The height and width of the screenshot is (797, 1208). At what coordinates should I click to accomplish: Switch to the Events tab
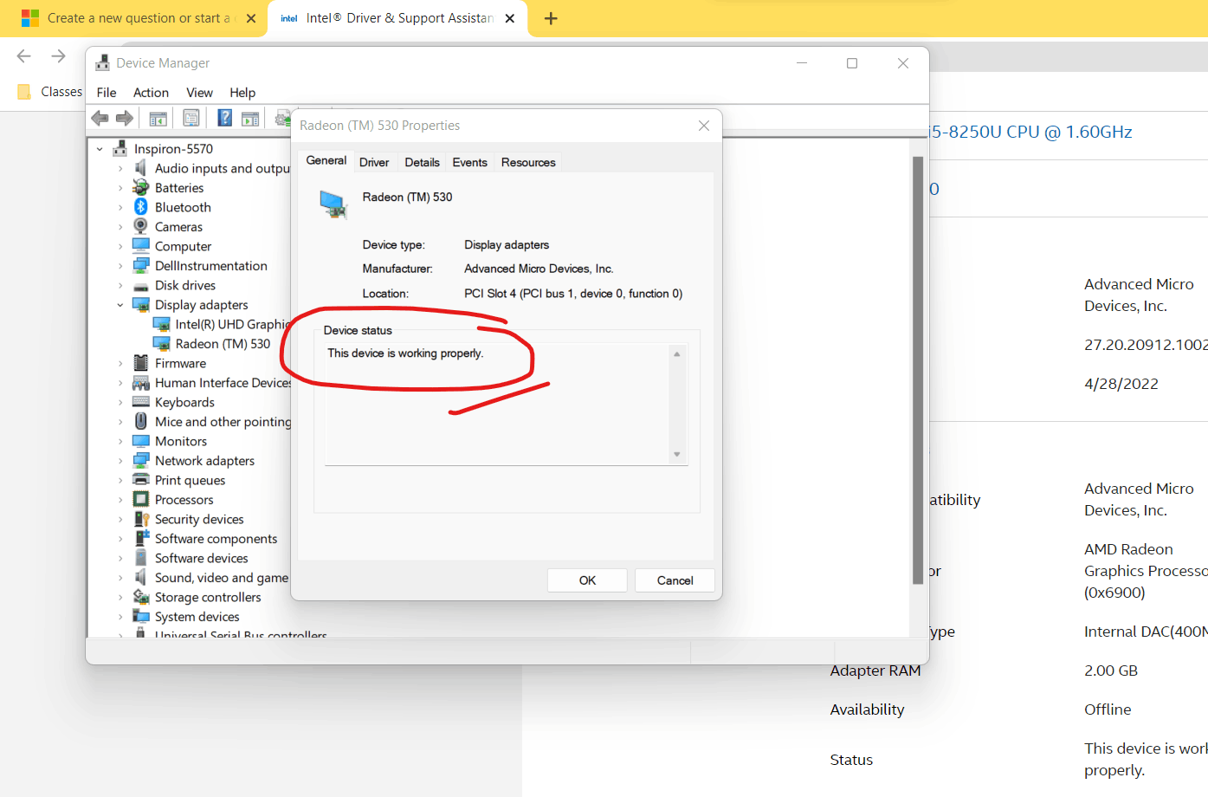coord(469,162)
